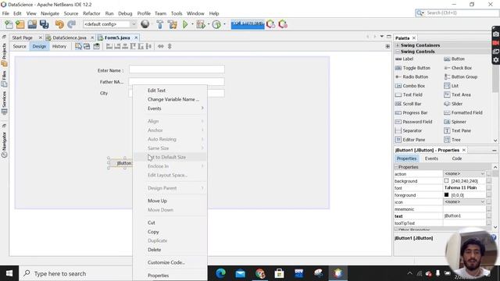Open the icon property dropdown
The width and height of the screenshot is (500, 281).
pos(482,202)
